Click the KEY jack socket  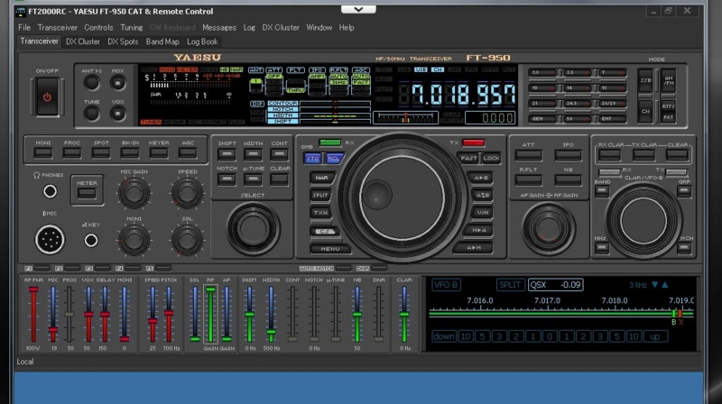tap(91, 240)
